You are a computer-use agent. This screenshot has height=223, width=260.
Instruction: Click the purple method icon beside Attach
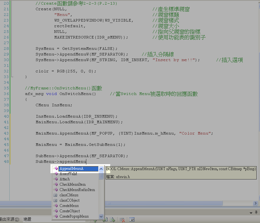click(56, 179)
